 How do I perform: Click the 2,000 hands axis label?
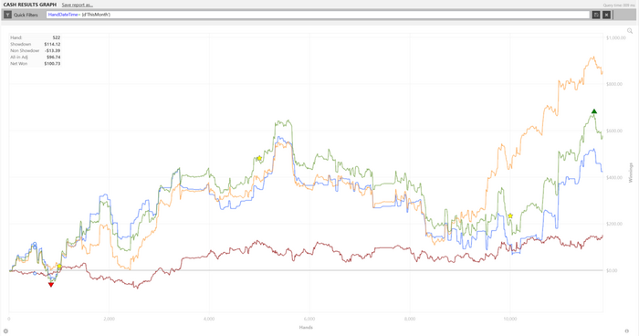[110, 319]
